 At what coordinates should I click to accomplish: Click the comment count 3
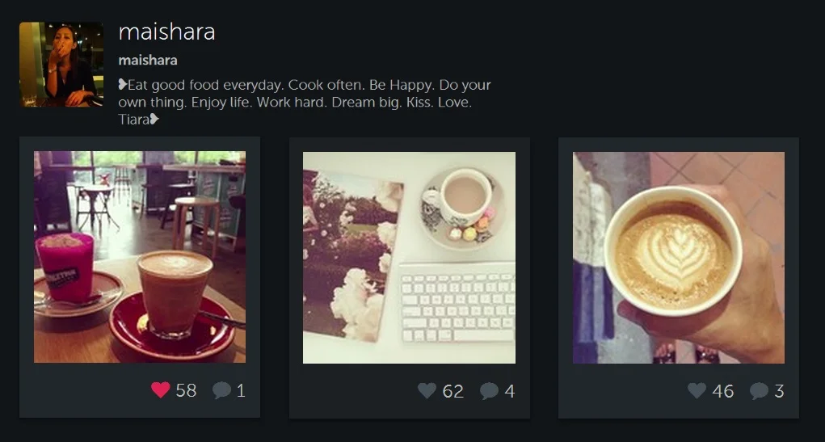pyautogui.click(x=779, y=391)
